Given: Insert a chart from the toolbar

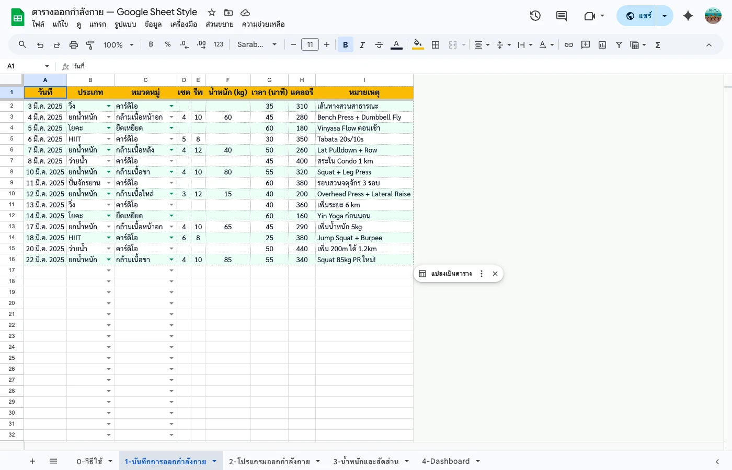Looking at the screenshot, I should (x=602, y=45).
